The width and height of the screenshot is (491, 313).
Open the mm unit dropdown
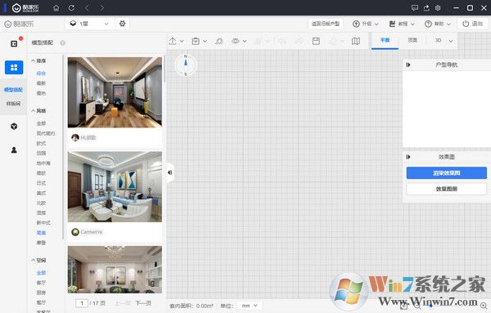click(250, 306)
